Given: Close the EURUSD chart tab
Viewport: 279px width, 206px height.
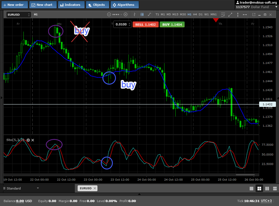Looking at the screenshot, I should 95,188.
